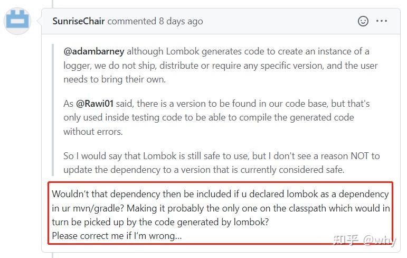Screen dimensions: 407x258
Task: Click the quoted line starting "logger, we do not ship"
Action: [x=221, y=66]
